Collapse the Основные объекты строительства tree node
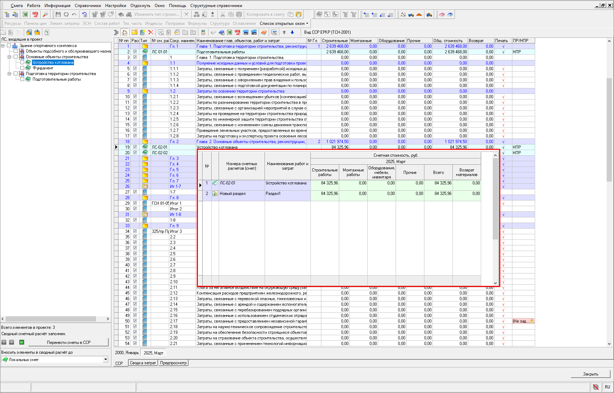The height and width of the screenshot is (393, 614). [9, 57]
